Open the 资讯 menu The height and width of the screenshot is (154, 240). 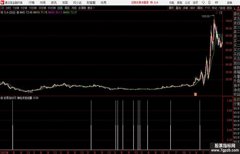click(x=54, y=3)
